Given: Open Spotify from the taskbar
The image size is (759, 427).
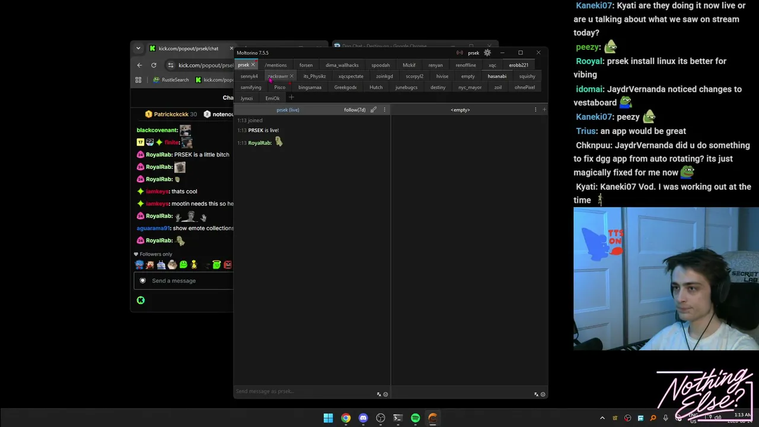Looking at the screenshot, I should click(415, 418).
